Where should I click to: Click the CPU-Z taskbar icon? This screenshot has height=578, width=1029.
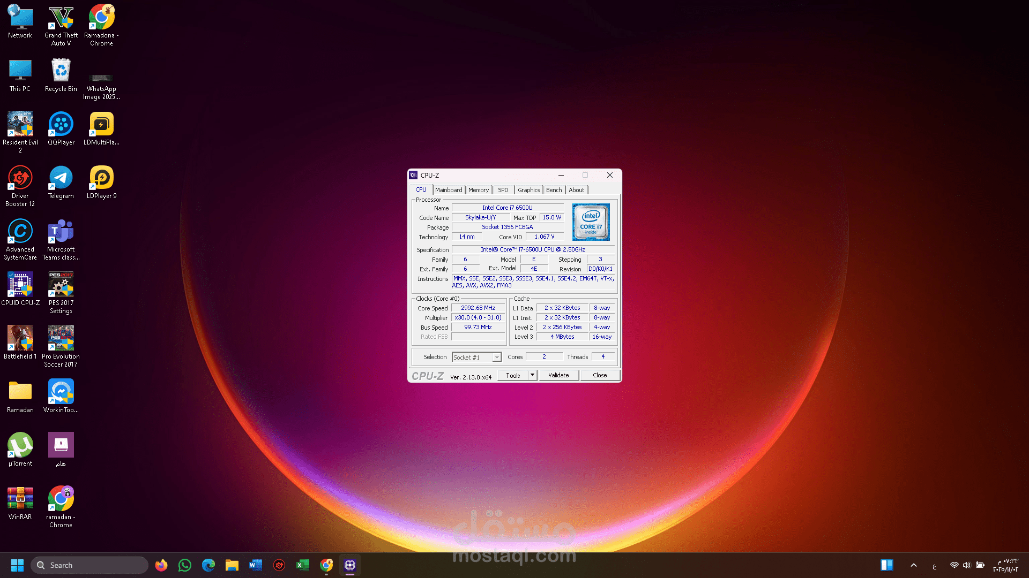[350, 565]
